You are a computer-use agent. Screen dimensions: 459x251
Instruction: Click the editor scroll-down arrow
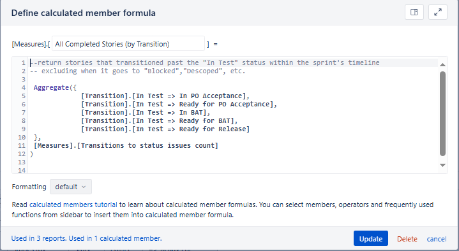[442, 165]
